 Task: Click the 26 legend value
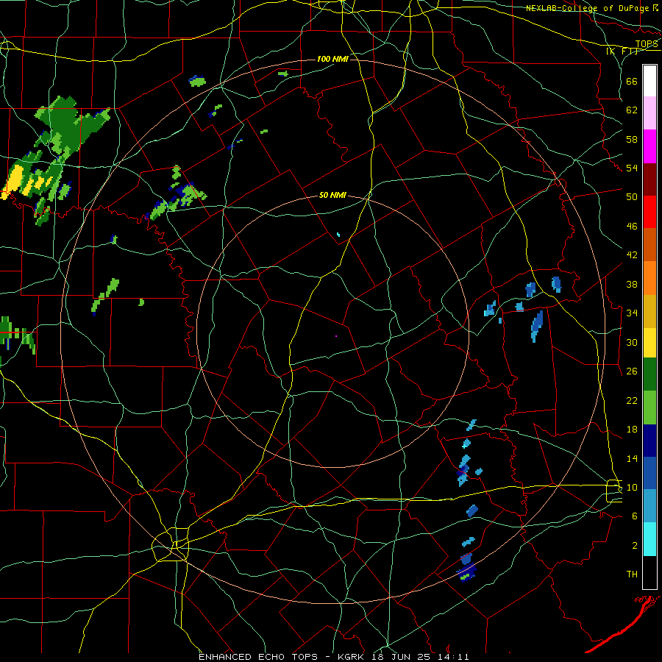tap(632, 371)
